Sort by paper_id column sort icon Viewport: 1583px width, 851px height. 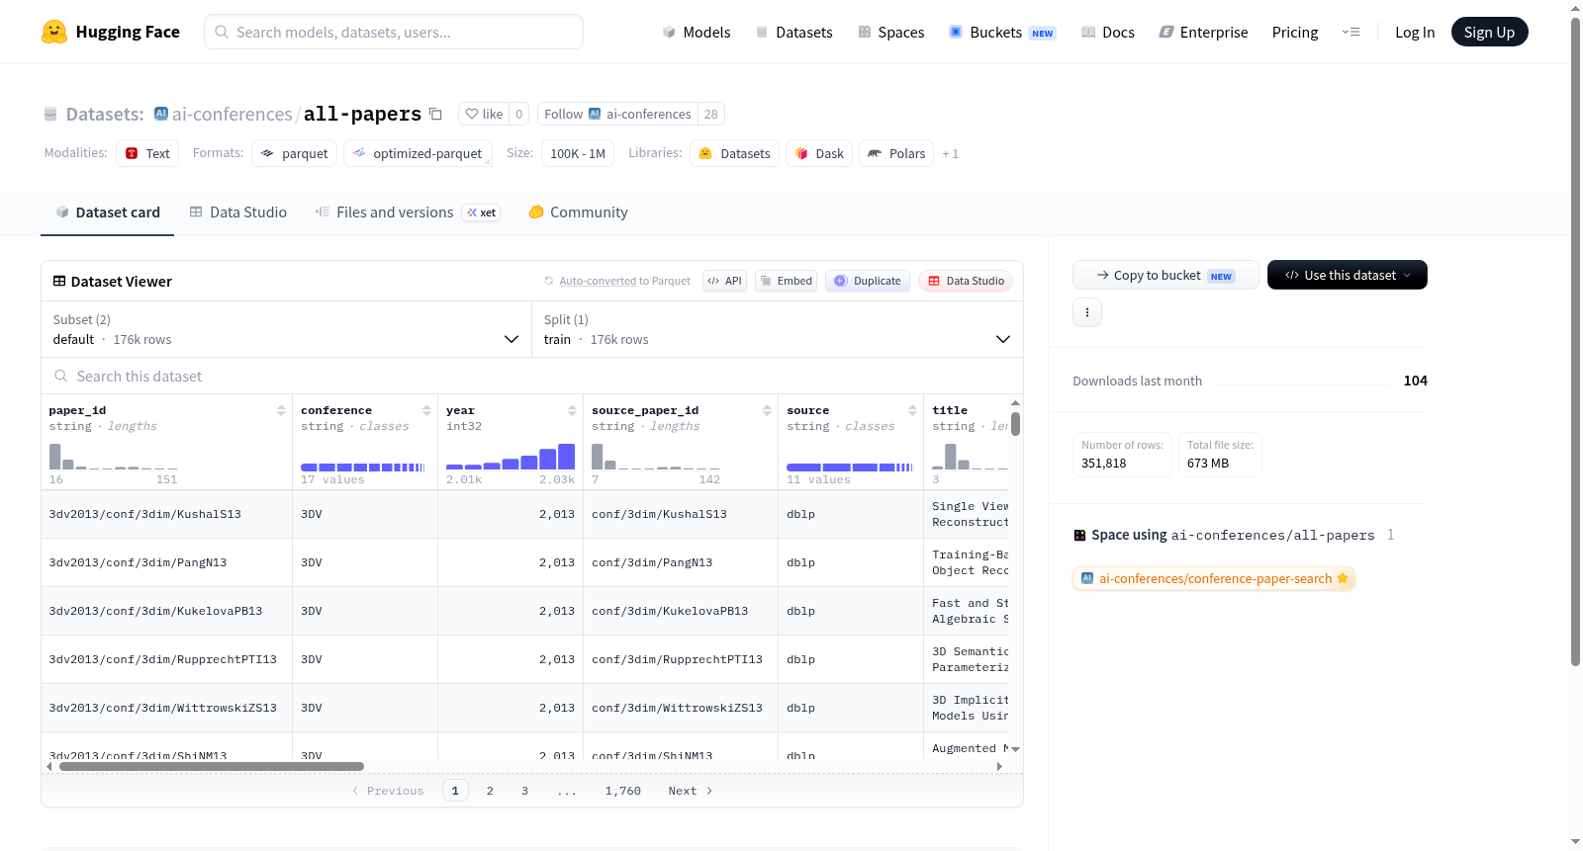(281, 410)
